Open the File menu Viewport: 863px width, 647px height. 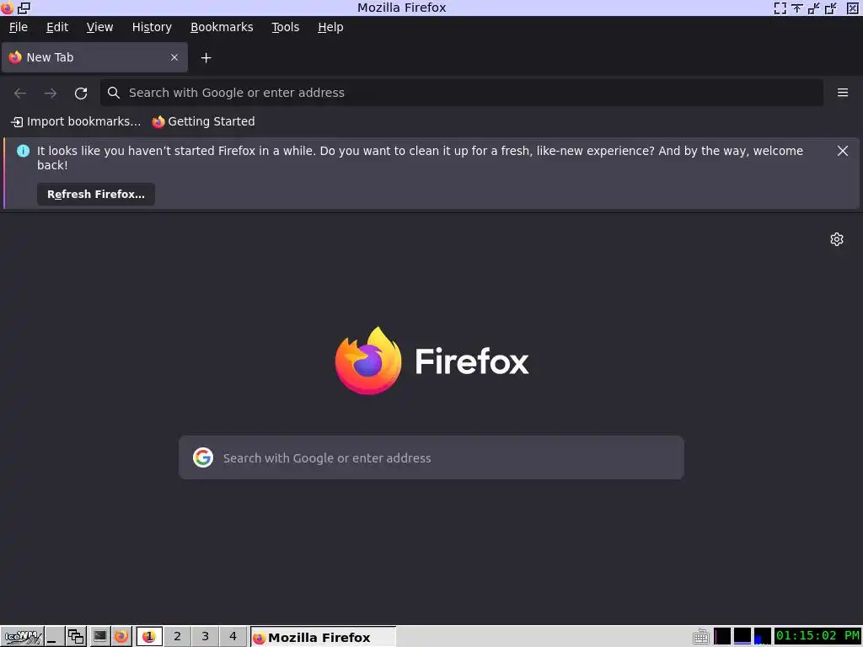pos(19,27)
